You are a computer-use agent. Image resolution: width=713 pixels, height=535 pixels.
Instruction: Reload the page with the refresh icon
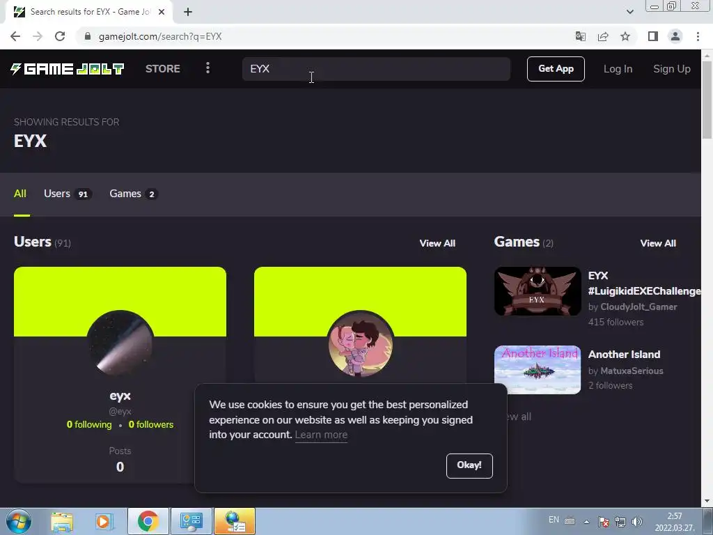(60, 36)
